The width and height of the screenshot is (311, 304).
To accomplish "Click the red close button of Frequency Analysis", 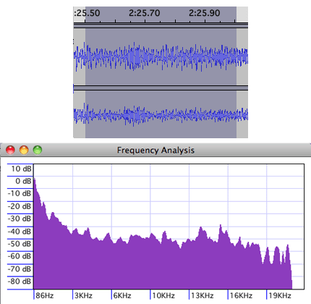I will point(10,150).
